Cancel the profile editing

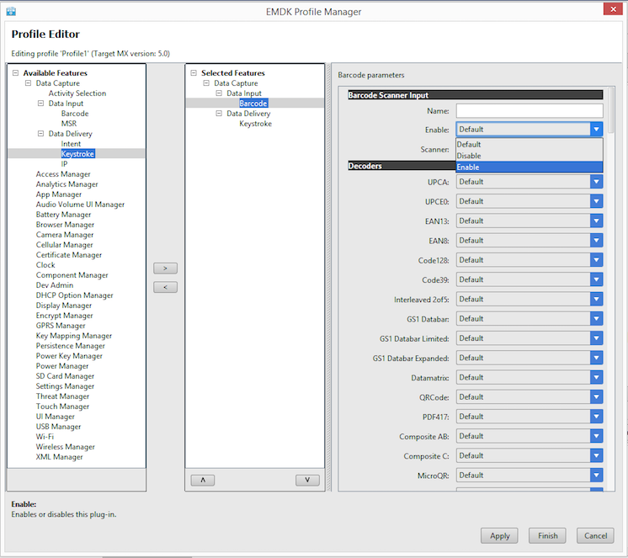(594, 536)
